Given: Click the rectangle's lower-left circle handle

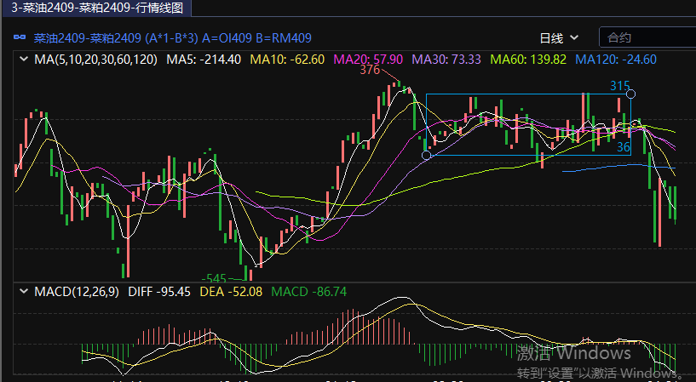Looking at the screenshot, I should click(x=427, y=155).
